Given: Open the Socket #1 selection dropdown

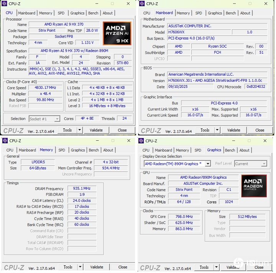Looking at the screenshot, I should click(x=57, y=119).
